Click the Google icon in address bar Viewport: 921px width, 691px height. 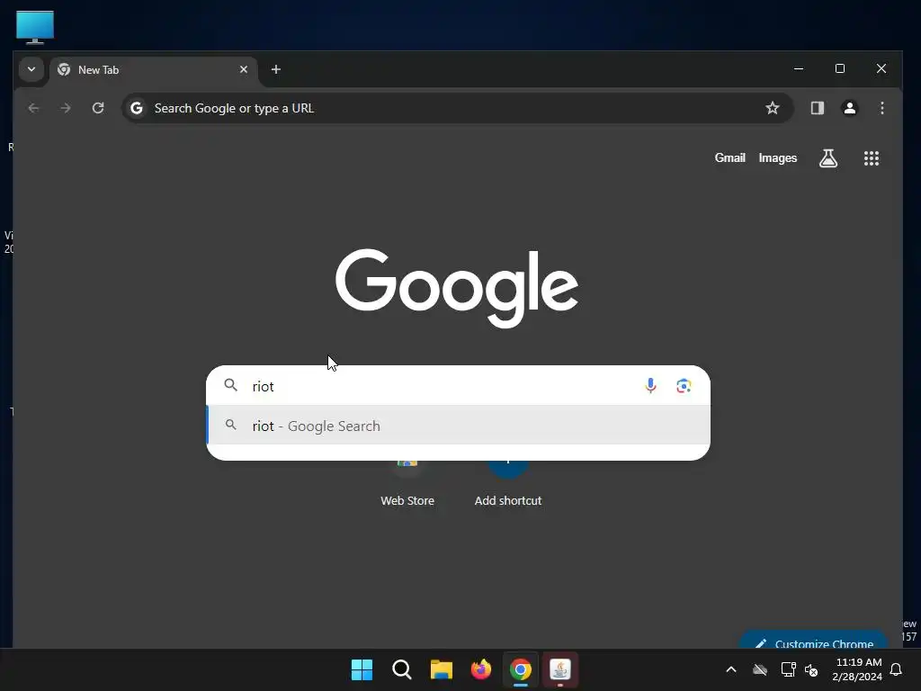[137, 108]
